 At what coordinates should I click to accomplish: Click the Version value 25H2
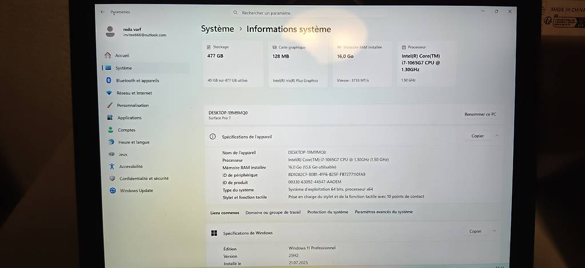click(x=295, y=255)
